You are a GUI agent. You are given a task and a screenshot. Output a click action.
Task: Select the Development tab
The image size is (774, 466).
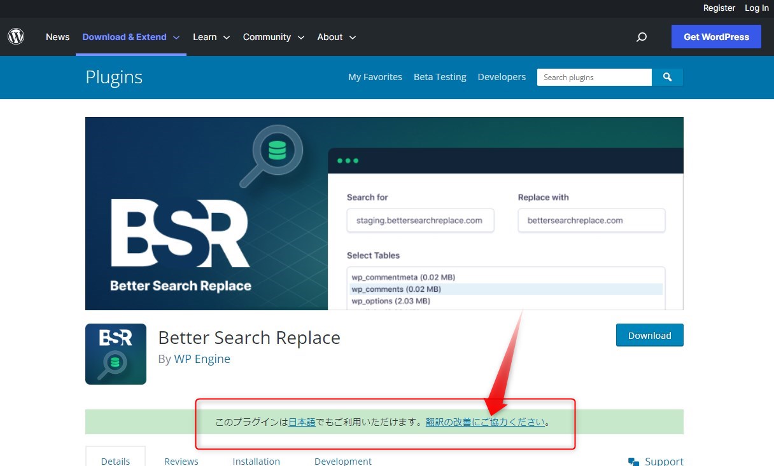click(342, 461)
